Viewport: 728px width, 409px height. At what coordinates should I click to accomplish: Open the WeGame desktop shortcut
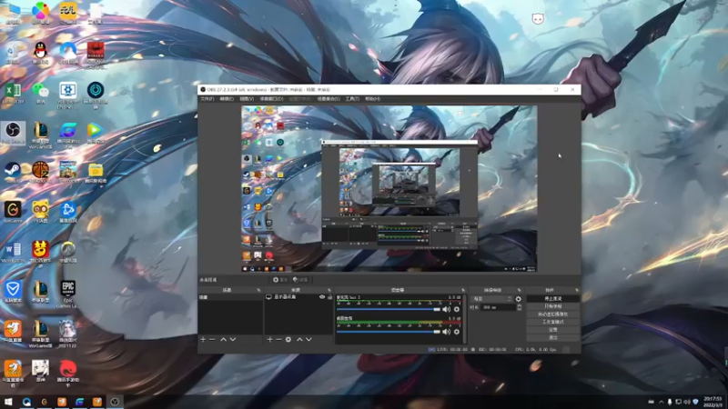click(x=13, y=211)
